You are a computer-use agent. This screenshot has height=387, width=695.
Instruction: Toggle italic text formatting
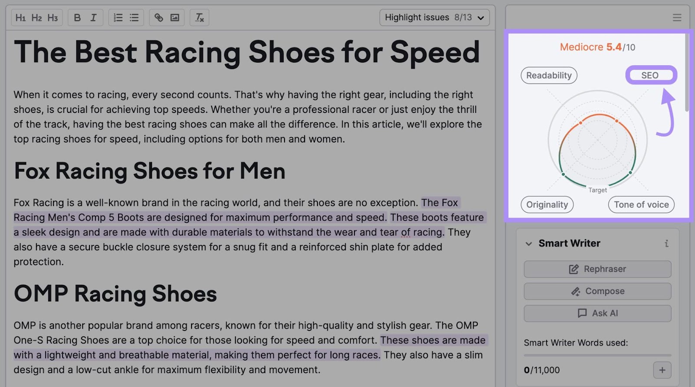point(93,18)
